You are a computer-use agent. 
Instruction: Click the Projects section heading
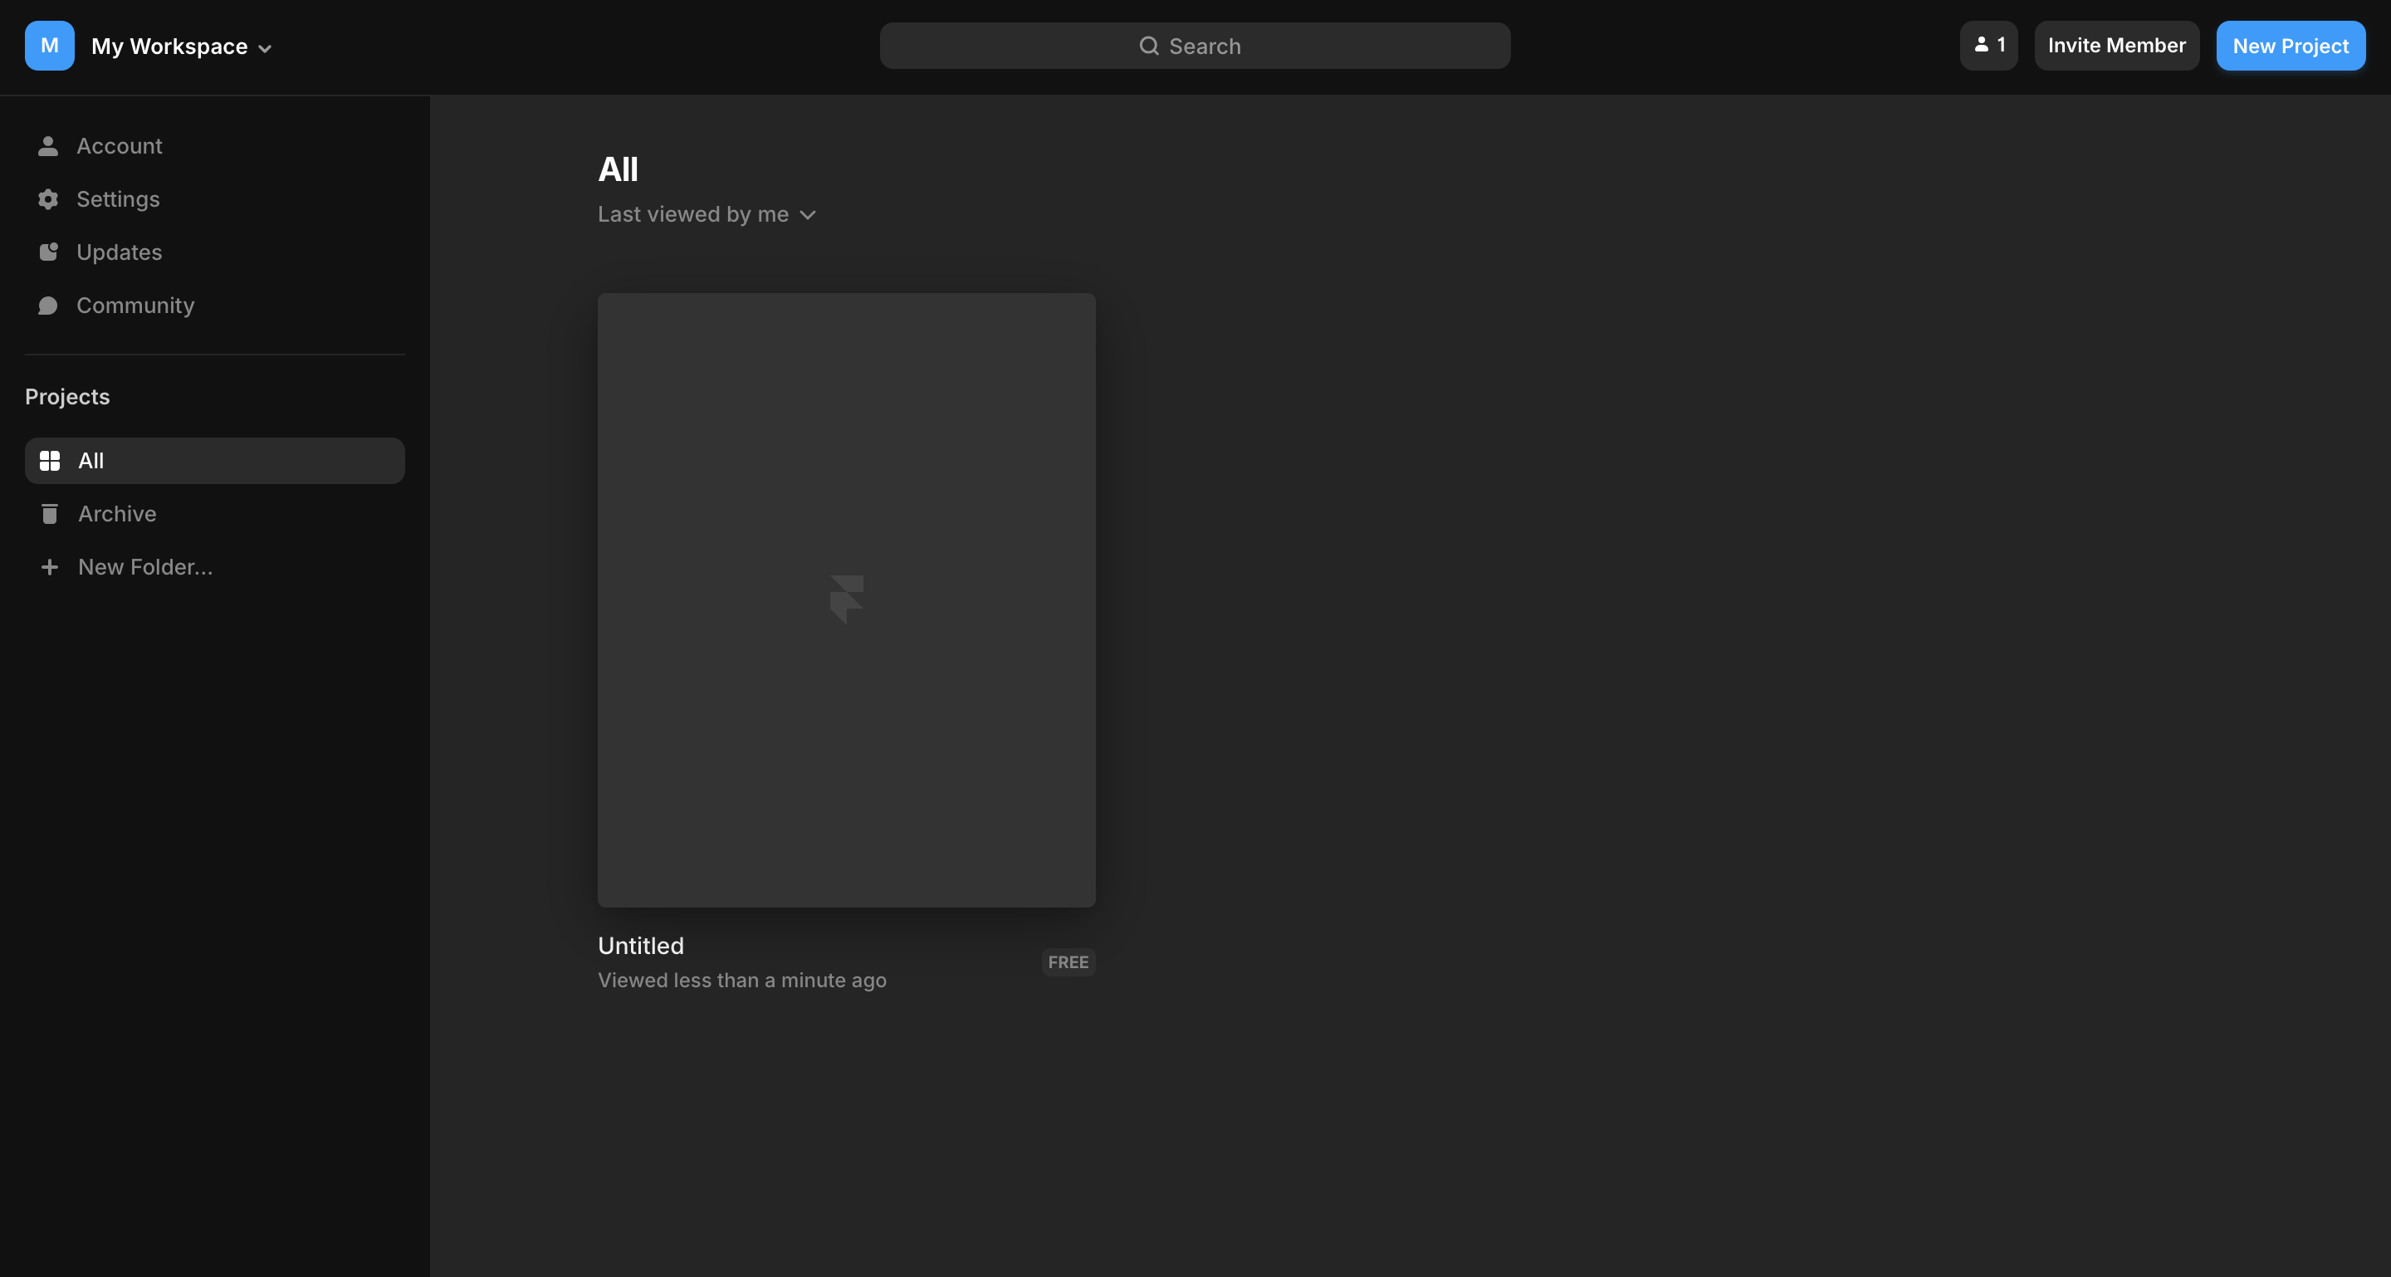(x=68, y=396)
